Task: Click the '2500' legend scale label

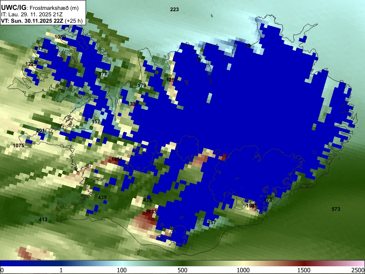Action: click(x=358, y=270)
